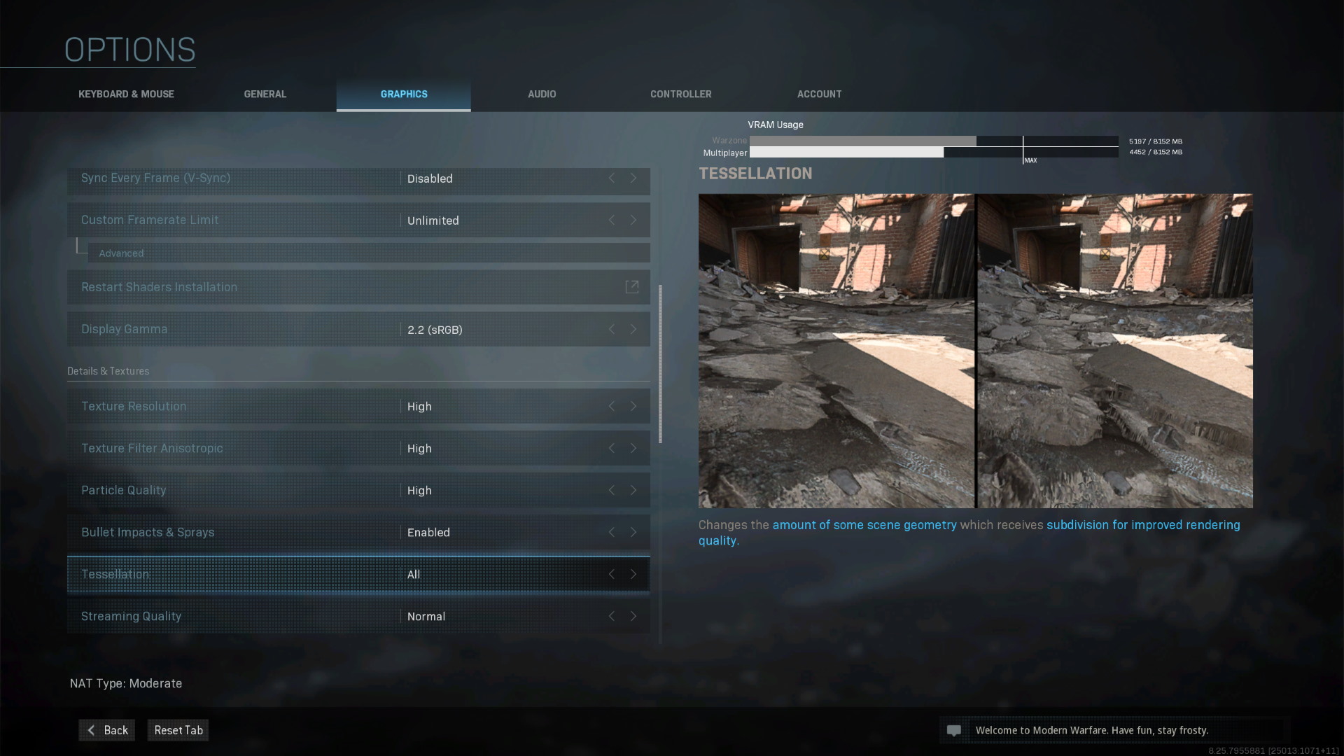Toggle Bullet Impacts & Sprays with right arrow
This screenshot has height=756, width=1344.
click(x=633, y=532)
